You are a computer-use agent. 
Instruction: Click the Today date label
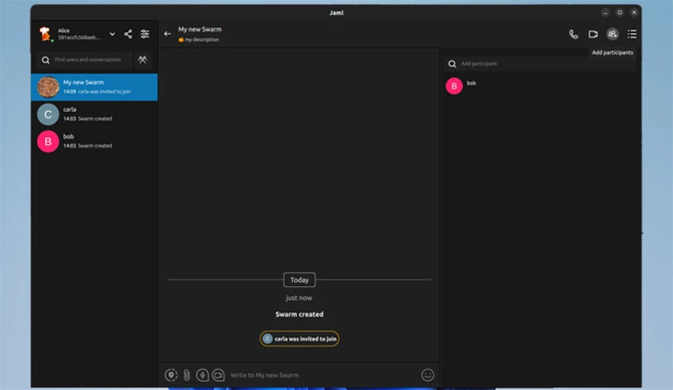299,280
